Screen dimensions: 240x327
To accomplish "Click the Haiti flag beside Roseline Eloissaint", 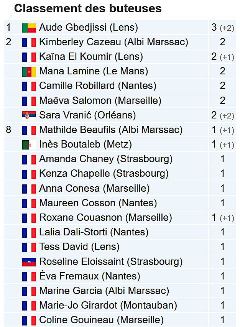I will pyautogui.click(x=29, y=262).
